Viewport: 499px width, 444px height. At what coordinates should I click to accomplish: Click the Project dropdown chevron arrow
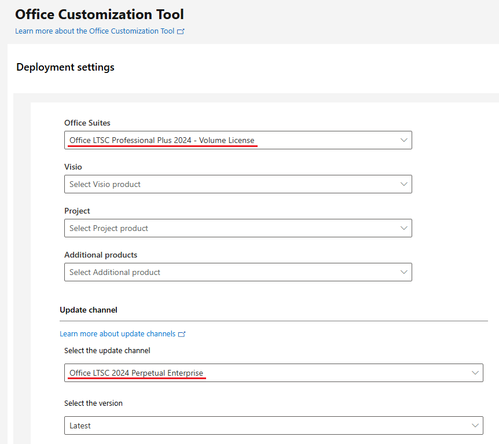point(404,228)
